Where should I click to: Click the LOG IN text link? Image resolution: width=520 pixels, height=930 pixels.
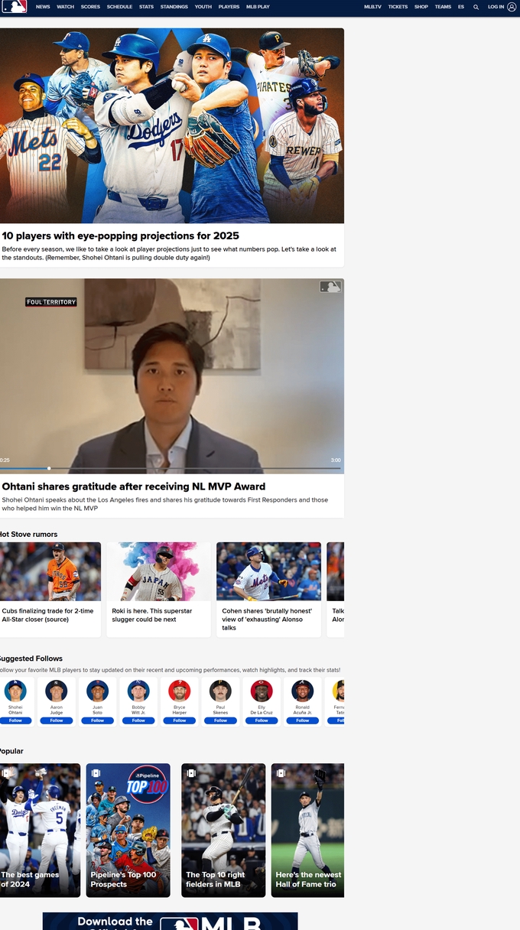(496, 7)
